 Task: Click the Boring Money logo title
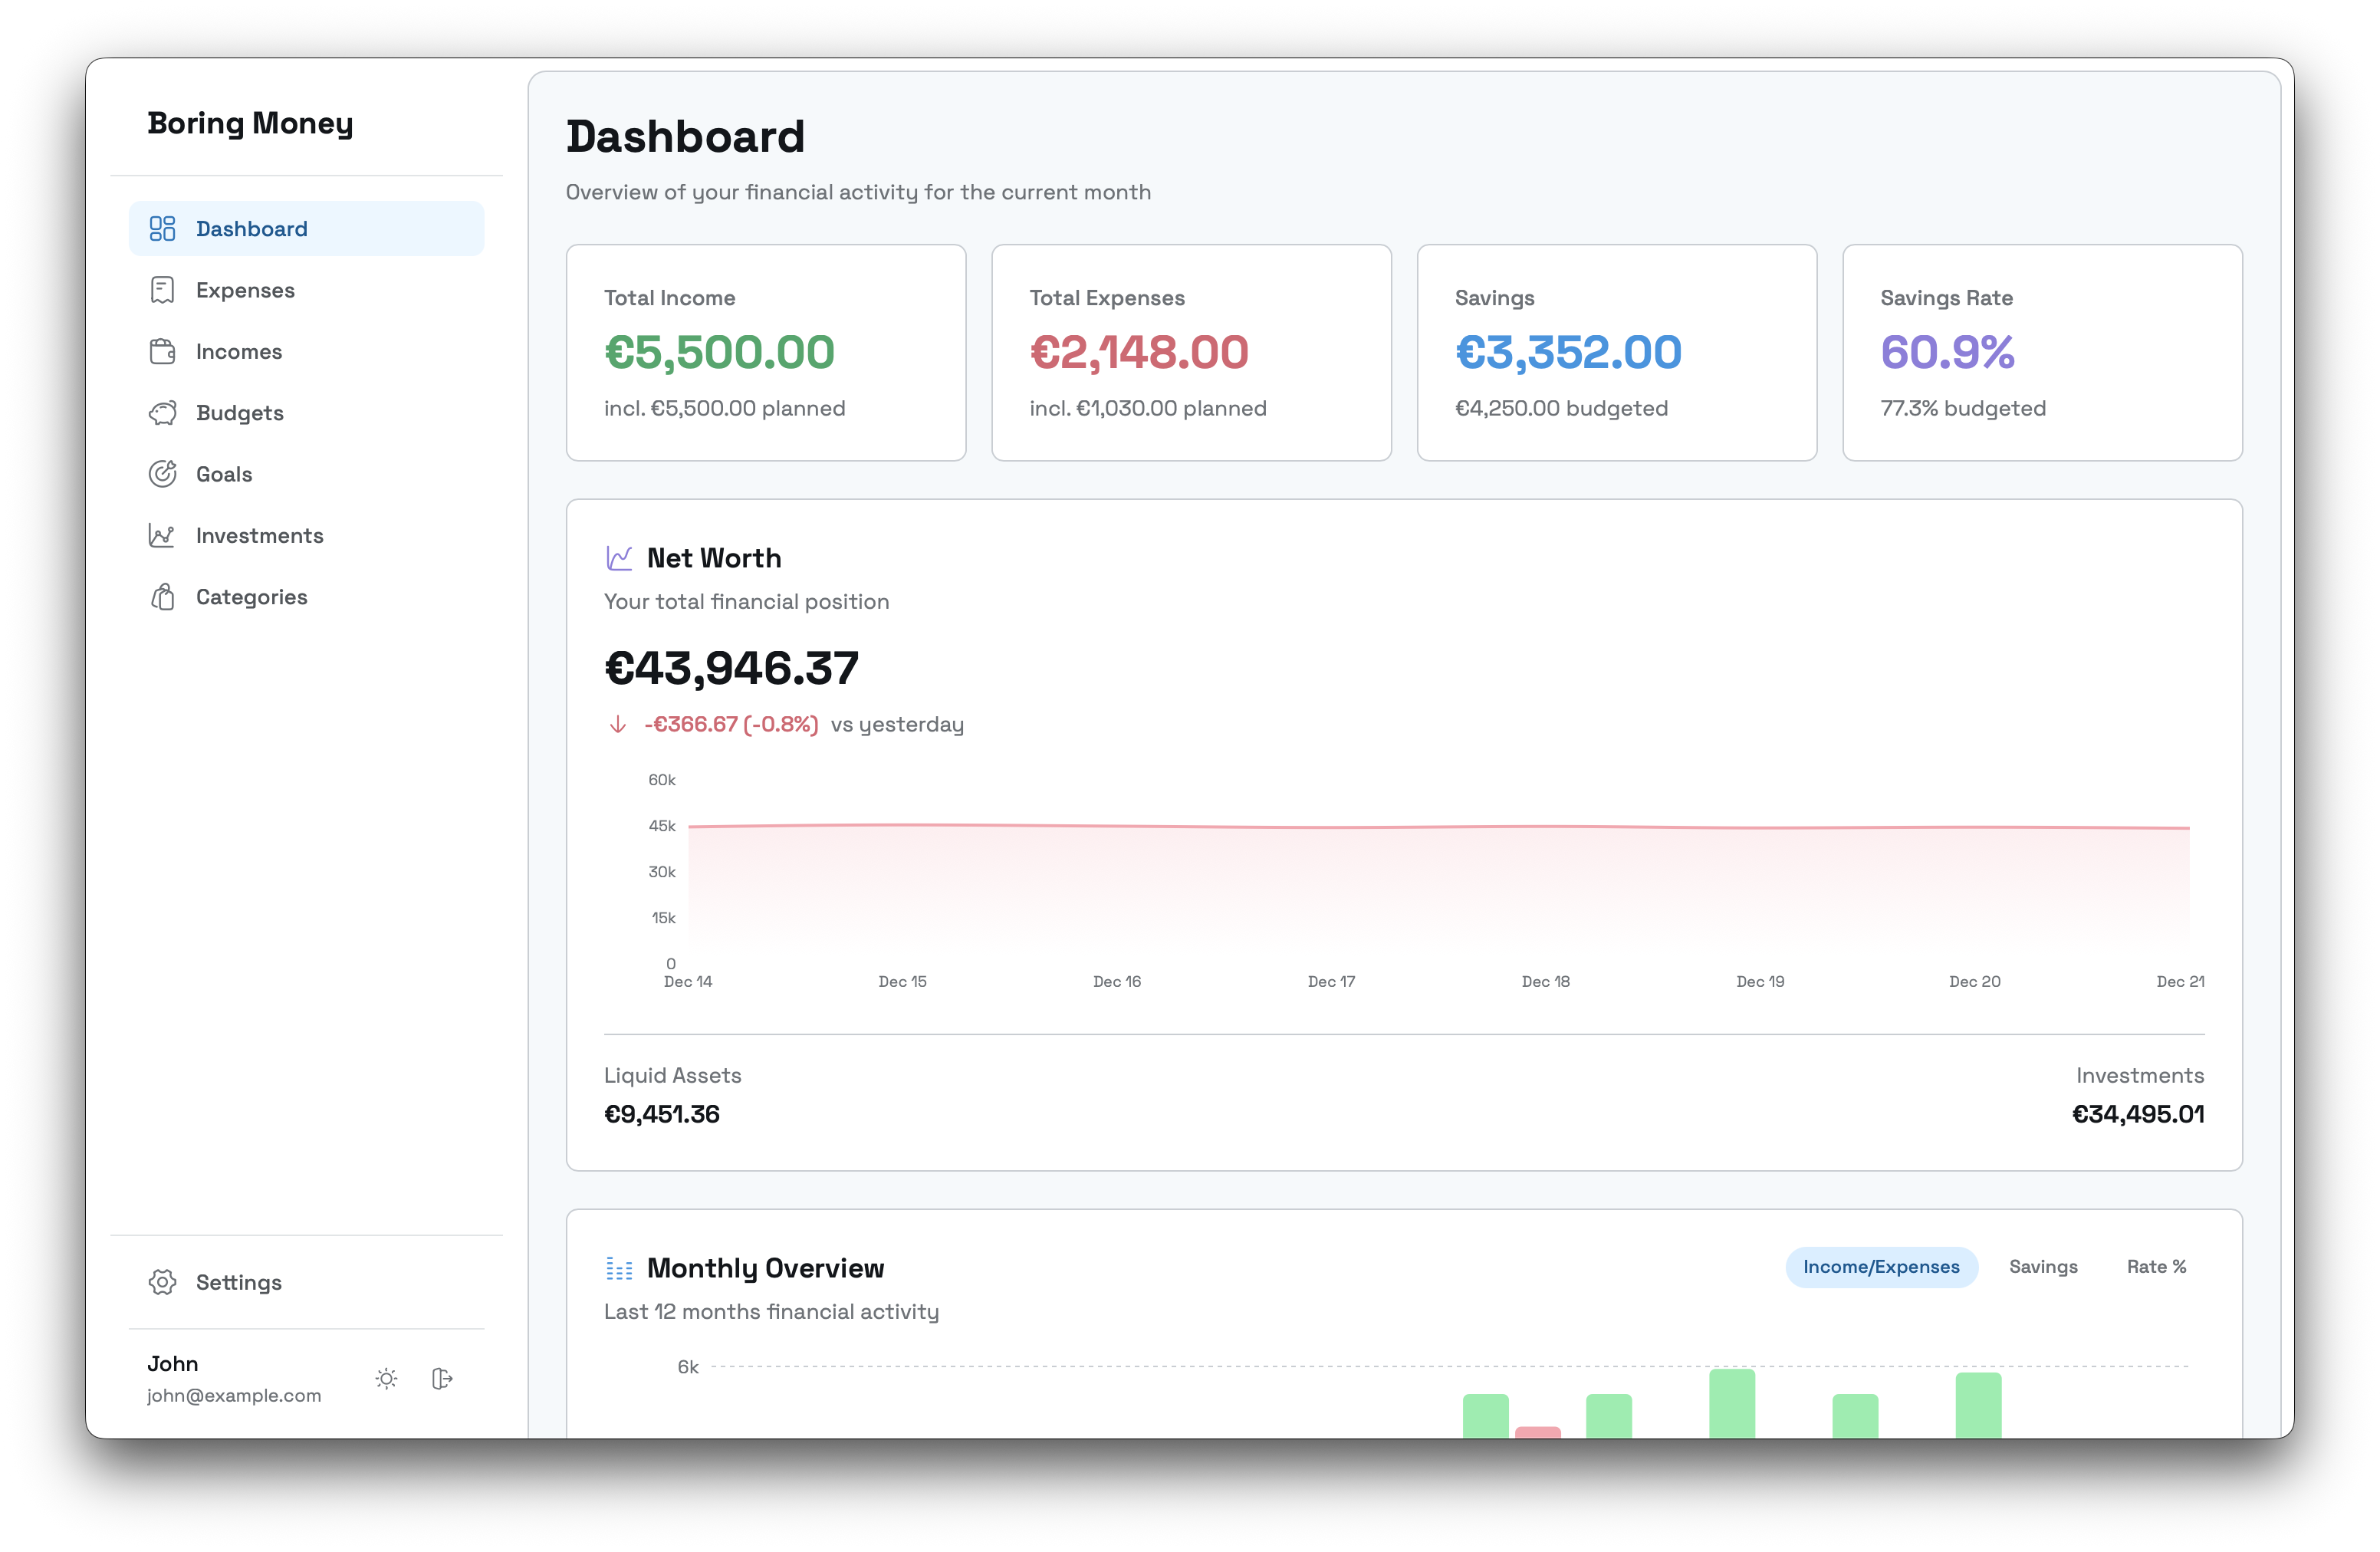click(x=250, y=123)
